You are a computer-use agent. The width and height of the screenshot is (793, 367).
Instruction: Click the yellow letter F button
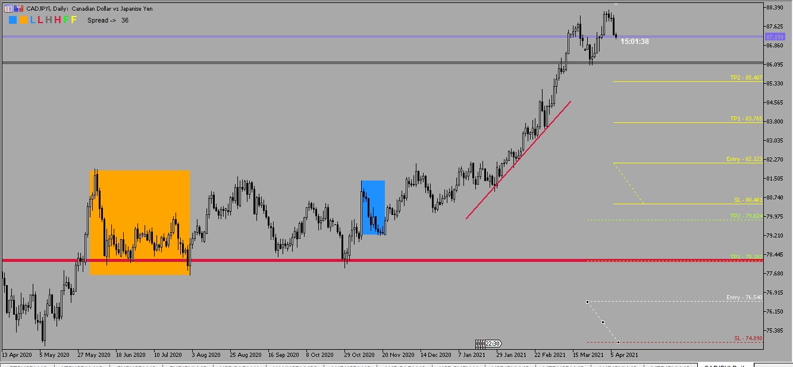click(74, 20)
